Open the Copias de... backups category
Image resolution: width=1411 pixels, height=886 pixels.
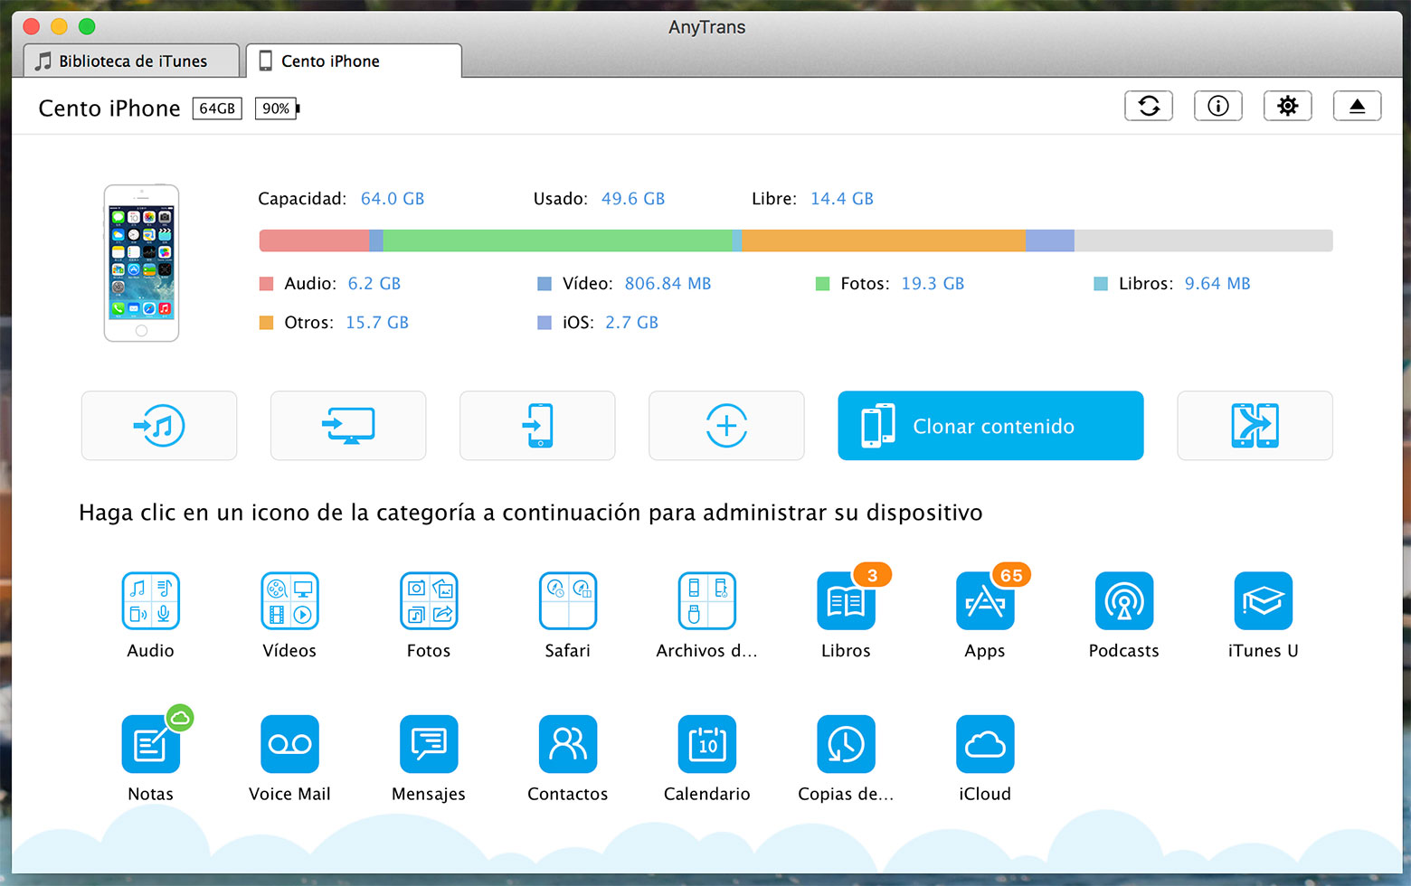(x=846, y=744)
